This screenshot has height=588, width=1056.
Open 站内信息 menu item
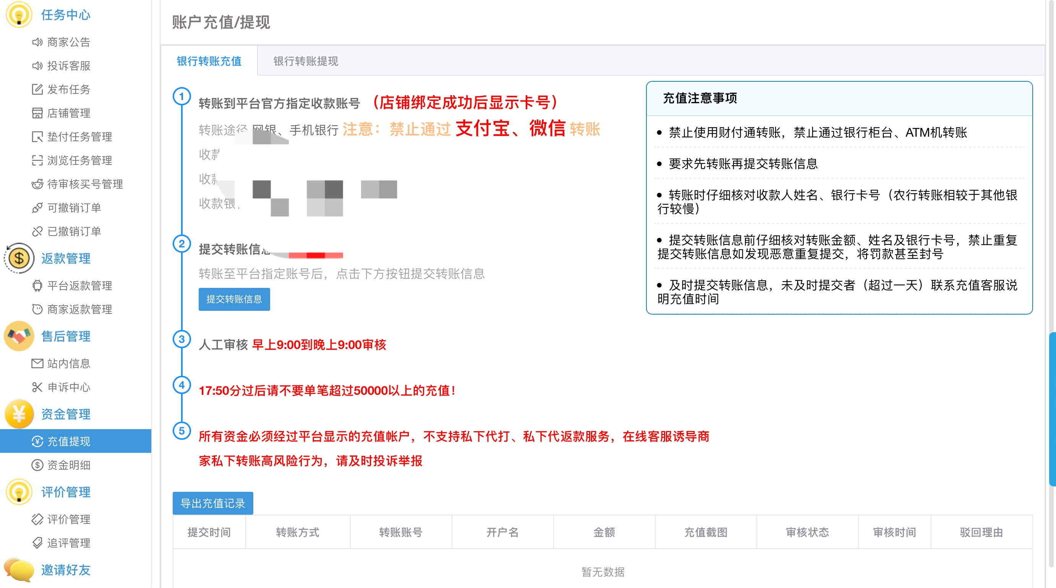[69, 363]
